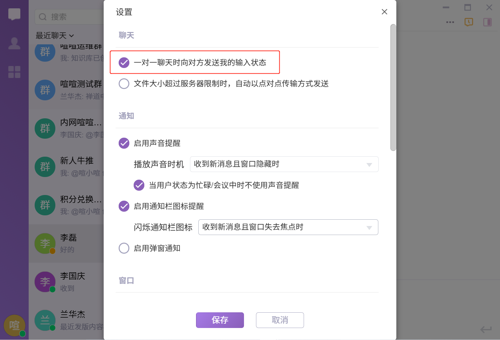
Task: Expand the 播放声音时机 dropdown
Action: 284,164
